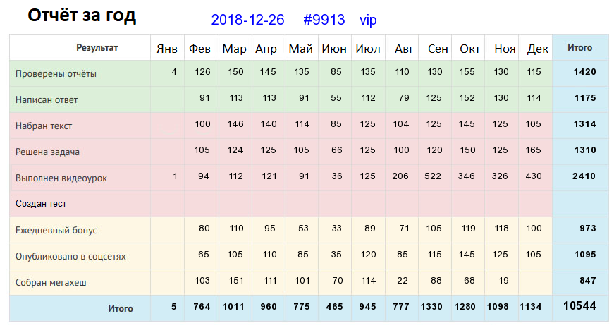
Task: Click July value 120 in Опубликовано в соцсетях
Action: click(368, 255)
